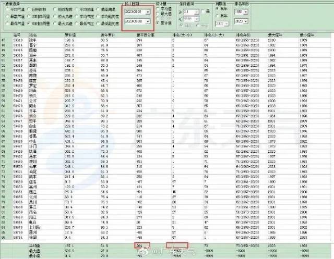Select the 最大风速 radio option
Image resolution: width=334 pixels, height=259 pixels.
point(55,23)
